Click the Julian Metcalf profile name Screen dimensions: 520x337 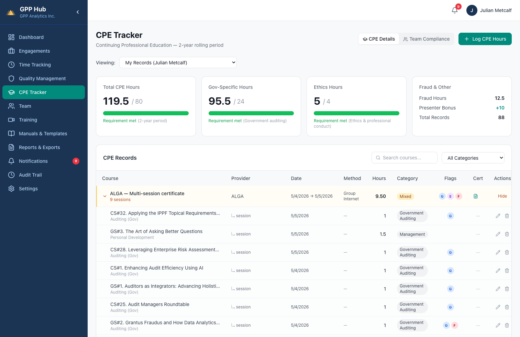tap(496, 10)
